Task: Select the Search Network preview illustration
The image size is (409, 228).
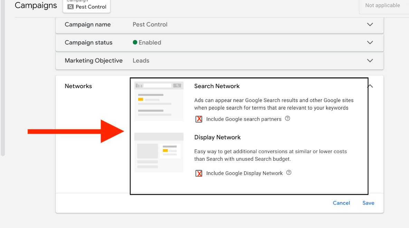Action: coord(159,101)
